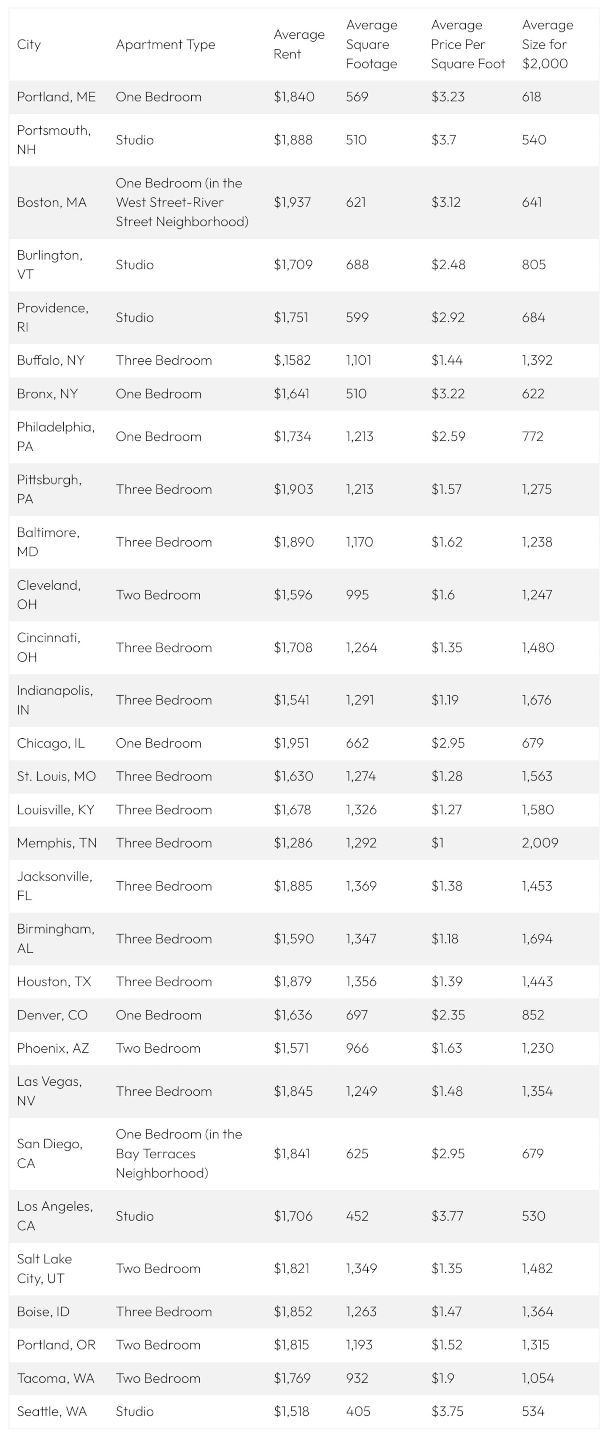Select the West Street-River Street Neighborhood apartment cell
The height and width of the screenshot is (1436, 608).
tap(182, 202)
